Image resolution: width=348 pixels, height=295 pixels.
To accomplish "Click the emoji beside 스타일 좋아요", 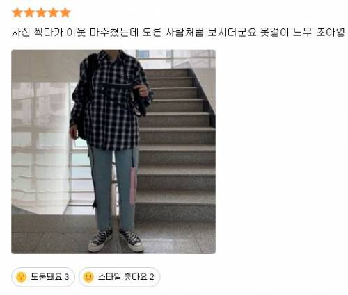I will coord(88,277).
